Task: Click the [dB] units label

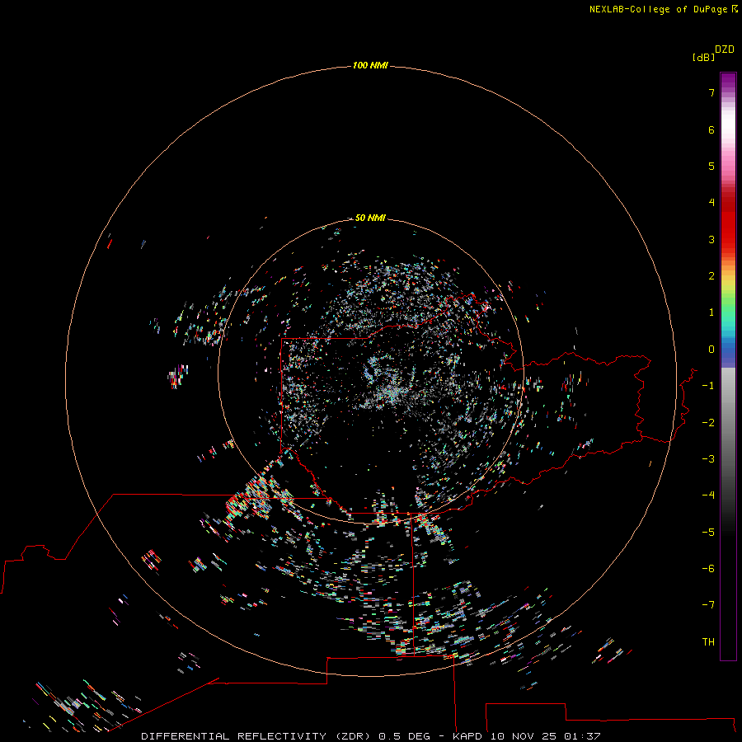Action: [x=703, y=57]
